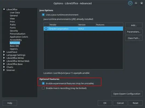
Task: Open the Personalization settings page
Action: tap(17, 34)
